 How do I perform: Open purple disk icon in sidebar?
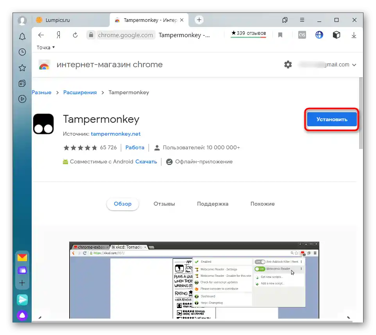click(x=22, y=271)
